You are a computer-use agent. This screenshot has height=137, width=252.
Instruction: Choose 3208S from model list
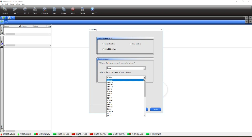pyautogui.click(x=125, y=109)
